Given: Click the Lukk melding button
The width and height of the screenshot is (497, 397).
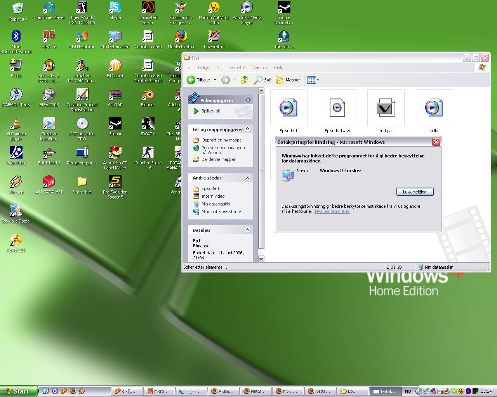Looking at the screenshot, I should [415, 192].
